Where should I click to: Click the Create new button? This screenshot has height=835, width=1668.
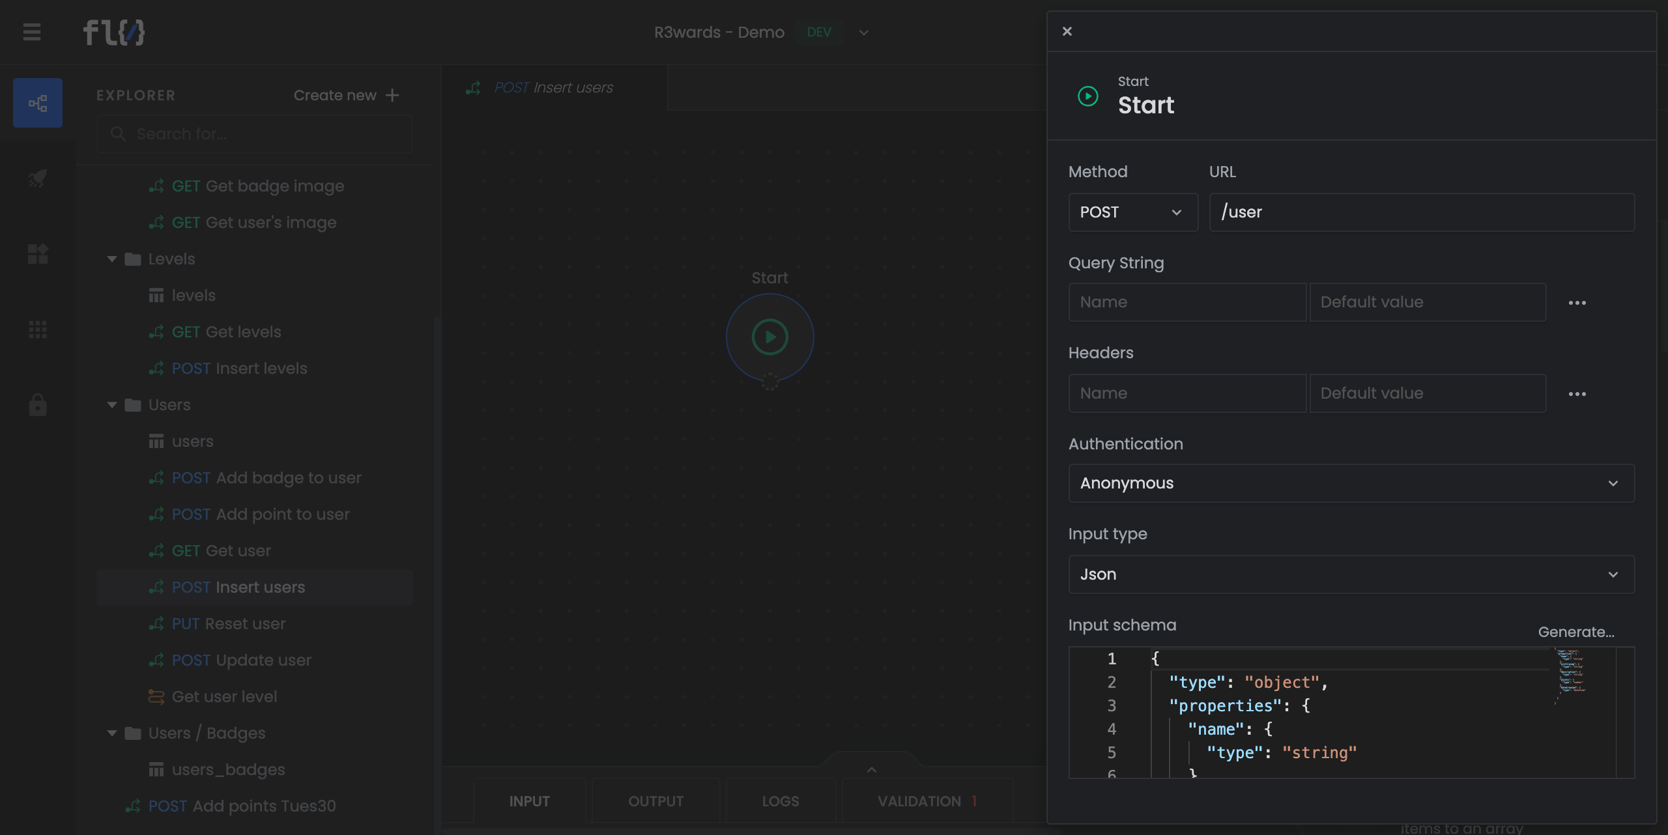point(347,95)
